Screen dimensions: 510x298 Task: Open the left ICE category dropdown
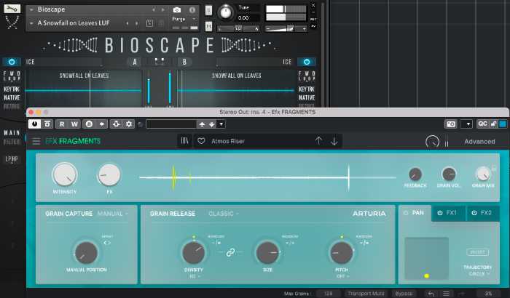(x=64, y=62)
